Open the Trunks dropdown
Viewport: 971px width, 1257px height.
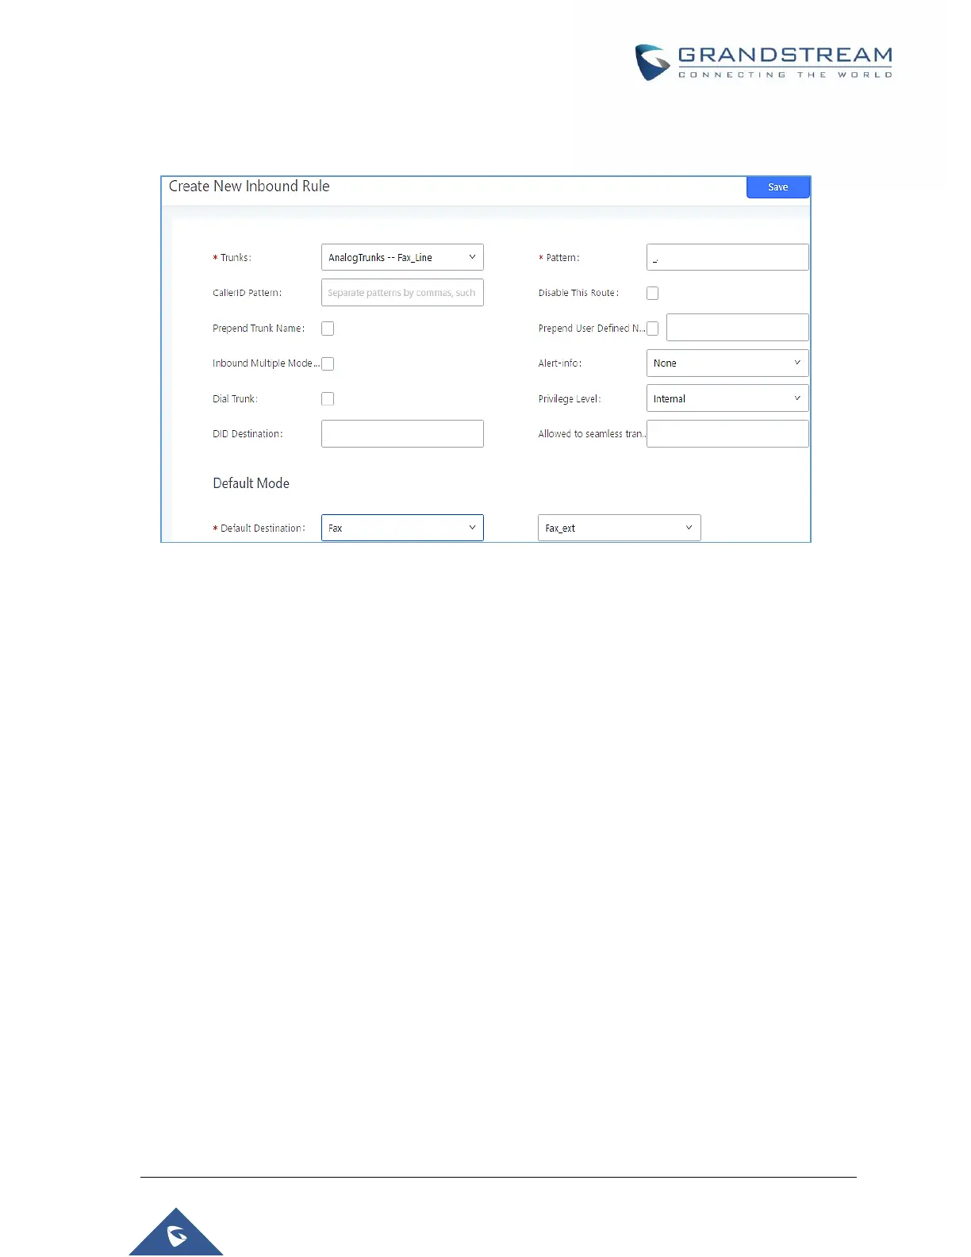tap(402, 257)
